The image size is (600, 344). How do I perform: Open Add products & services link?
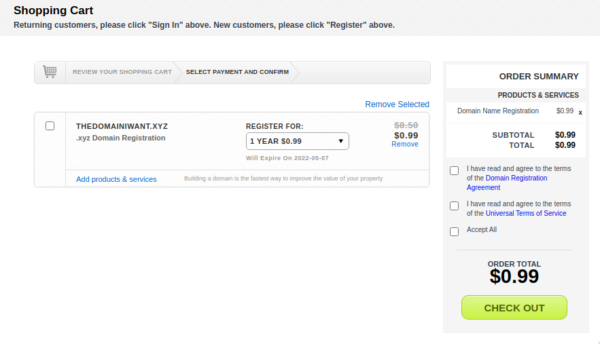pyautogui.click(x=116, y=179)
